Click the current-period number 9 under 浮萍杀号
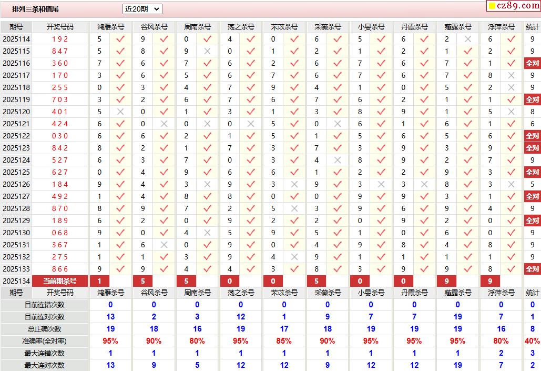The image size is (541, 371). 490,281
